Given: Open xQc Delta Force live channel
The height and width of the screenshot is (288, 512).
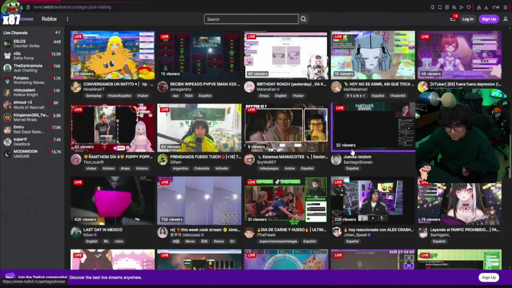Looking at the screenshot, I should (32, 56).
